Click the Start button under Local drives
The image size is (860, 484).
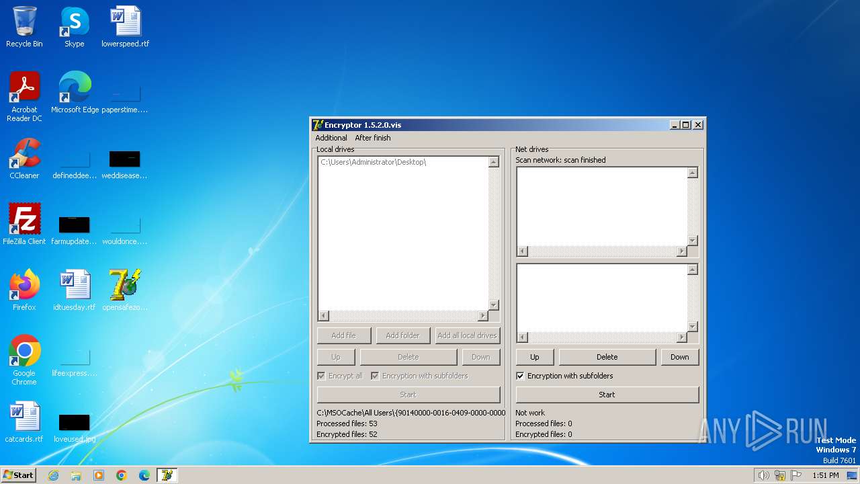point(408,395)
